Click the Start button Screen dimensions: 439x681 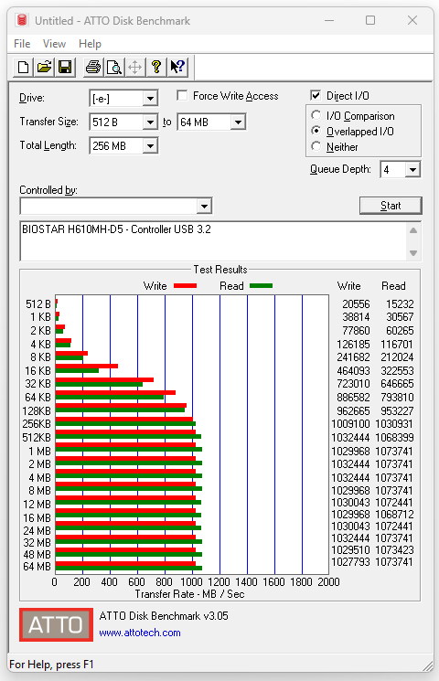click(x=391, y=206)
